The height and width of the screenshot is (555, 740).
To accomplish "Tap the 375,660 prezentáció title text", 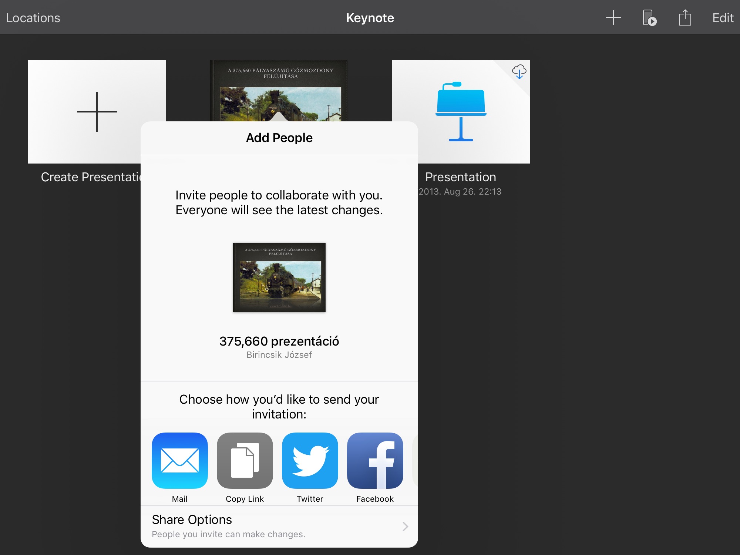I will [279, 341].
